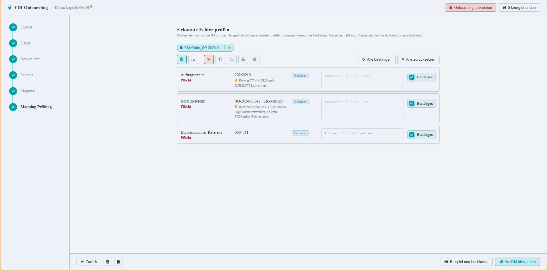Screen dimensions: 548x271
Task: Select the document view icon in filter toolbar
Action: point(182,59)
